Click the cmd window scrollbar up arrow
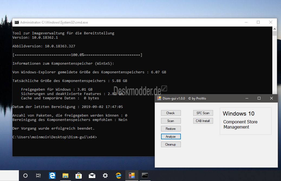 (x=275, y=29)
